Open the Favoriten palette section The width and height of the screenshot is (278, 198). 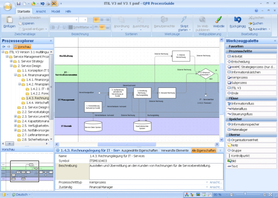click(251, 46)
